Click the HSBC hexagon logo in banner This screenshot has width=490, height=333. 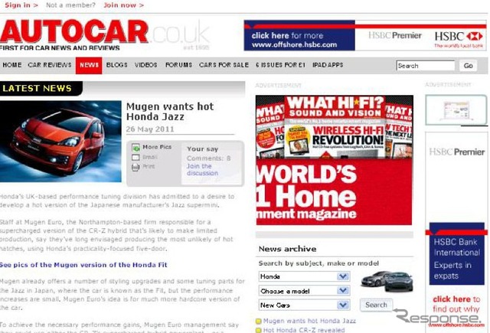(475, 36)
